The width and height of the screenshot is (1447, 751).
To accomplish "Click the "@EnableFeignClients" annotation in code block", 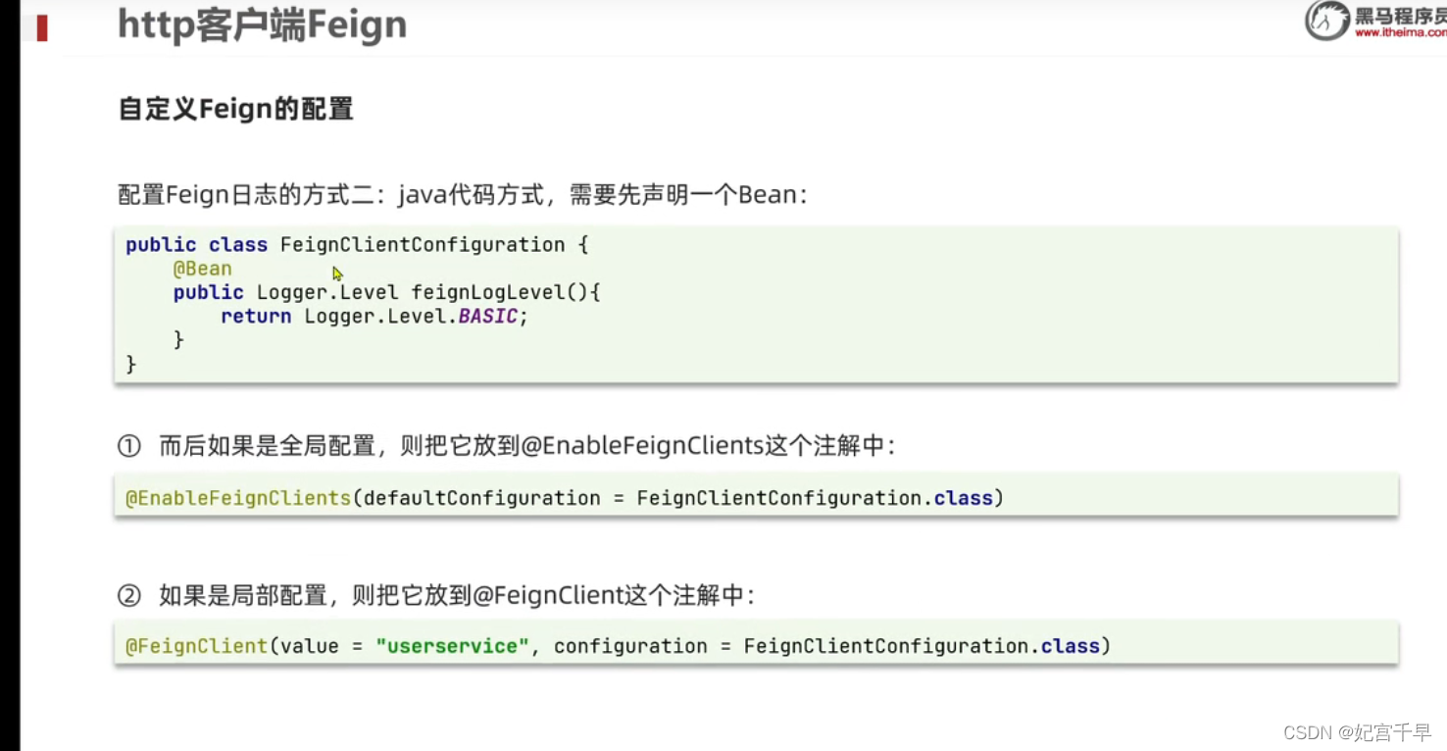I will pyautogui.click(x=238, y=498).
